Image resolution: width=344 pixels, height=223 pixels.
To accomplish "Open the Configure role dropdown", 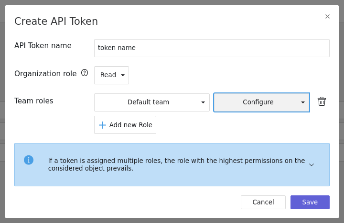I will point(261,102).
